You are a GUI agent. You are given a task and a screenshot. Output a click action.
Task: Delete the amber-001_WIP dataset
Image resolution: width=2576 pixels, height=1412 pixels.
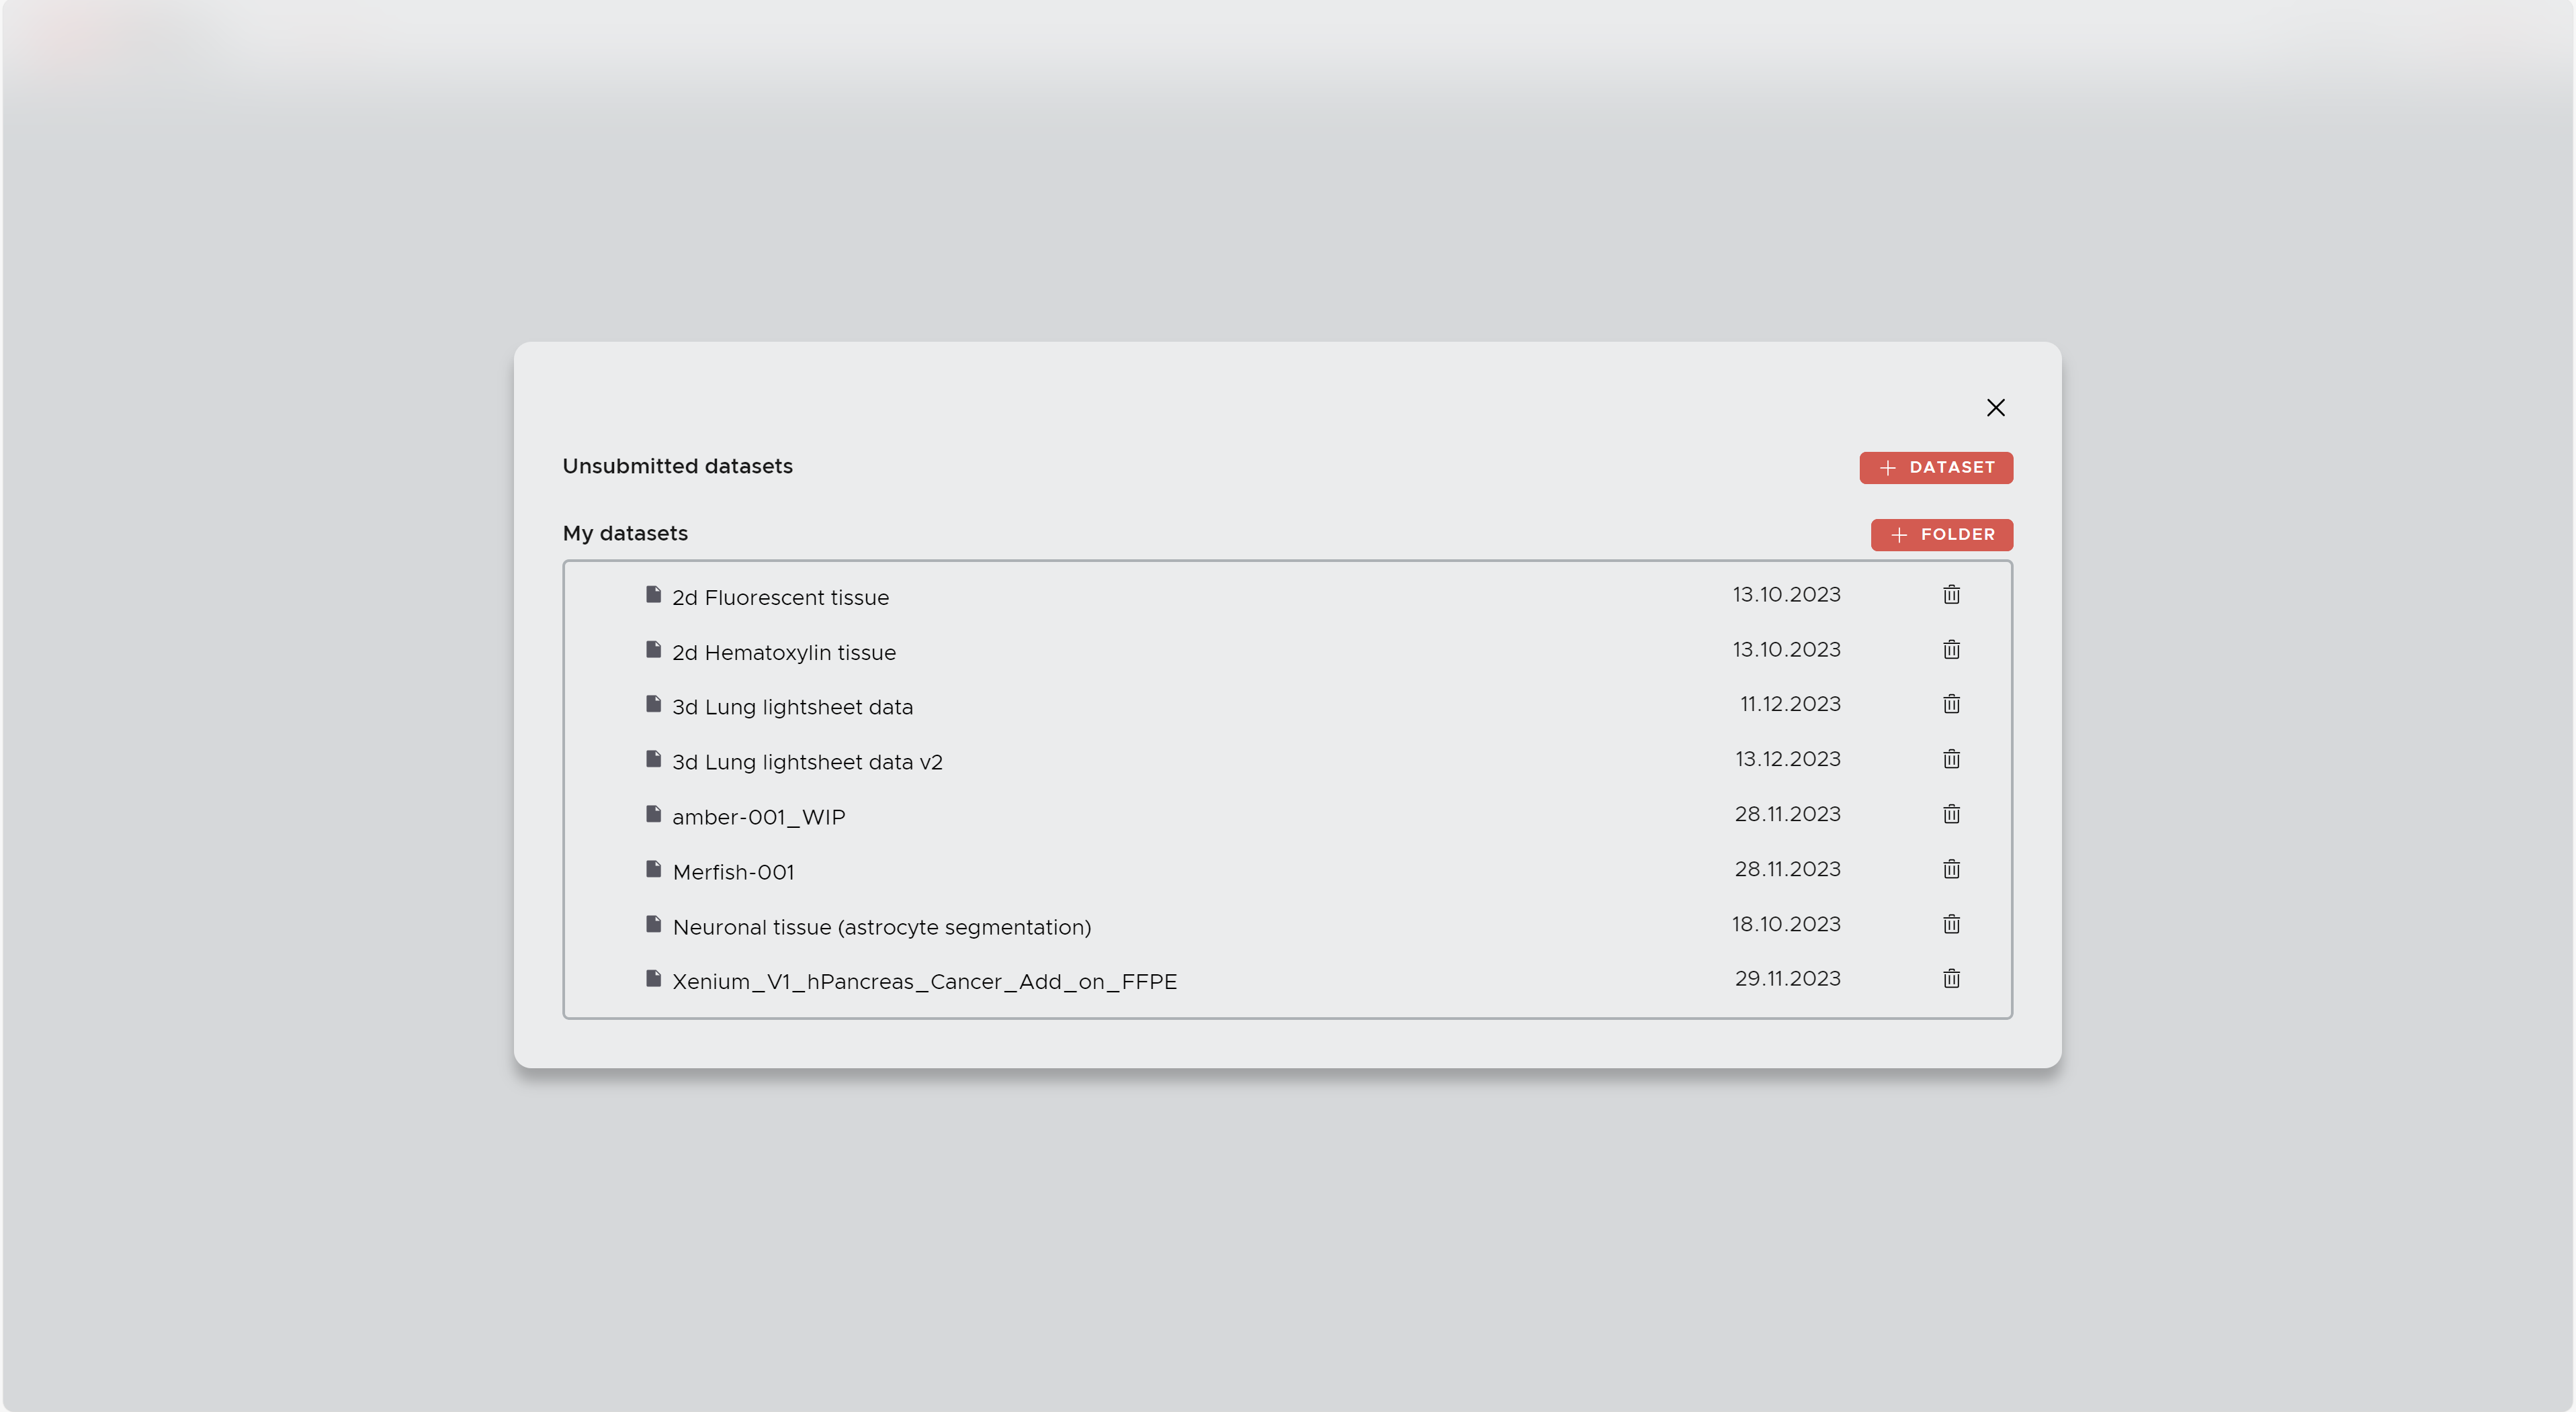pos(1951,813)
